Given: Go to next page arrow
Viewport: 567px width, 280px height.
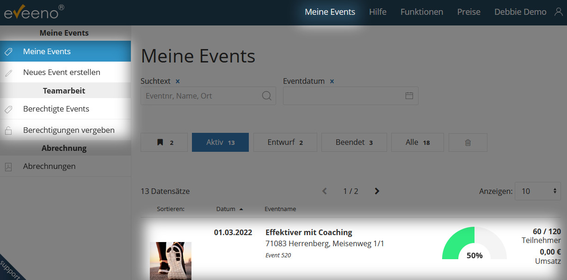Looking at the screenshot, I should (x=377, y=191).
